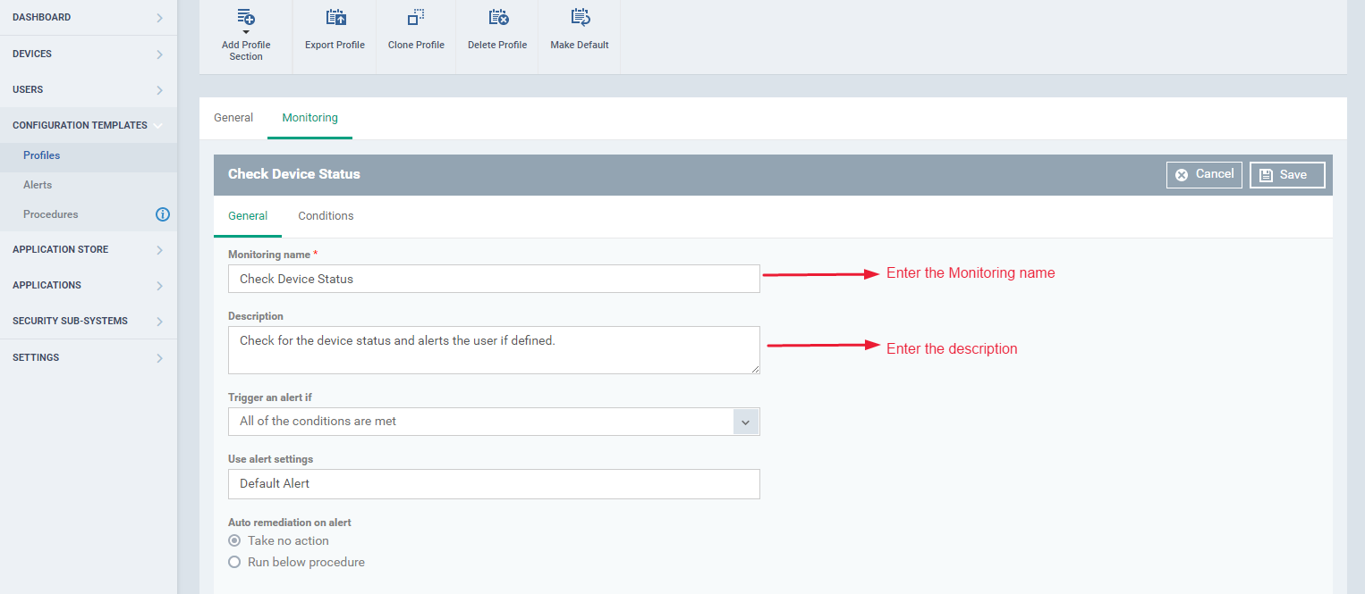This screenshot has width=1365, height=594.
Task: Click the Make Default icon
Action: tap(580, 17)
